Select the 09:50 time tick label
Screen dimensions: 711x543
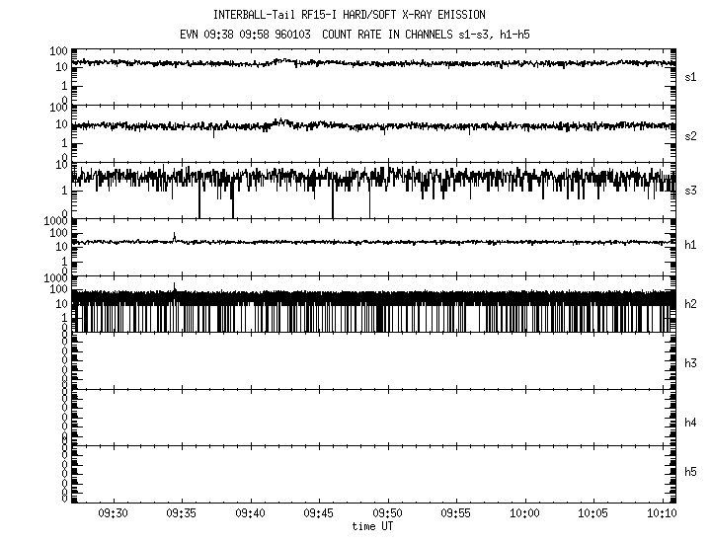click(388, 513)
